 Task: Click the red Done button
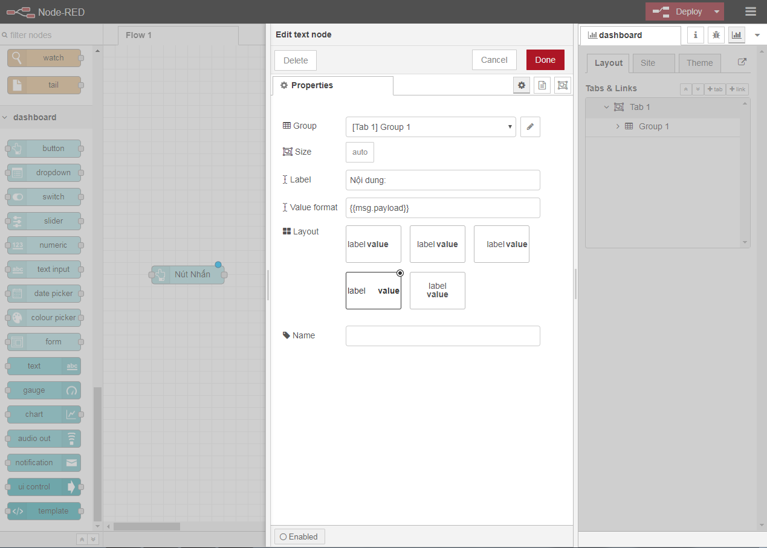click(x=545, y=60)
